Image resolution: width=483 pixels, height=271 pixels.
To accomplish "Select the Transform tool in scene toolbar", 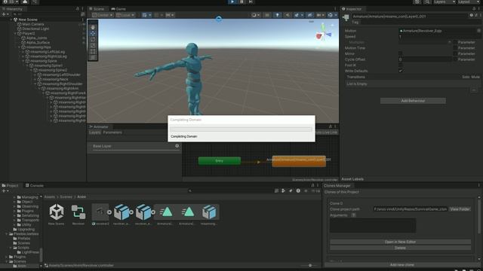I will coord(93,57).
